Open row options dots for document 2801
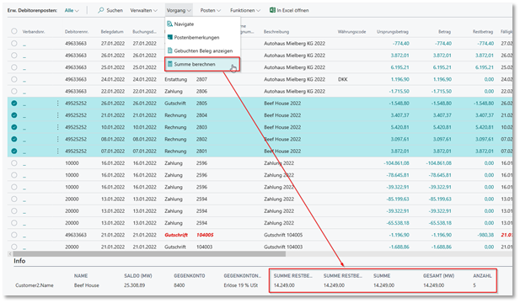The image size is (520, 303). pos(57,151)
